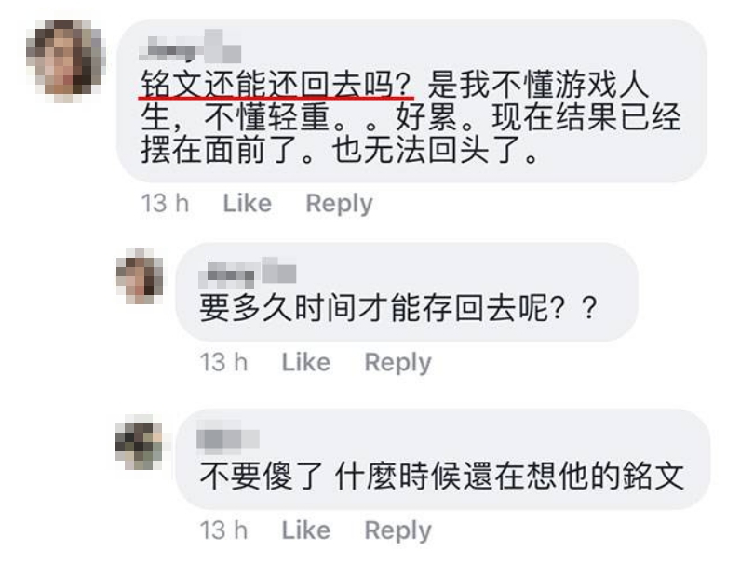Click the comment line 摆在面前了。也无法回头了
The height and width of the screenshot is (564, 754).
tap(340, 150)
